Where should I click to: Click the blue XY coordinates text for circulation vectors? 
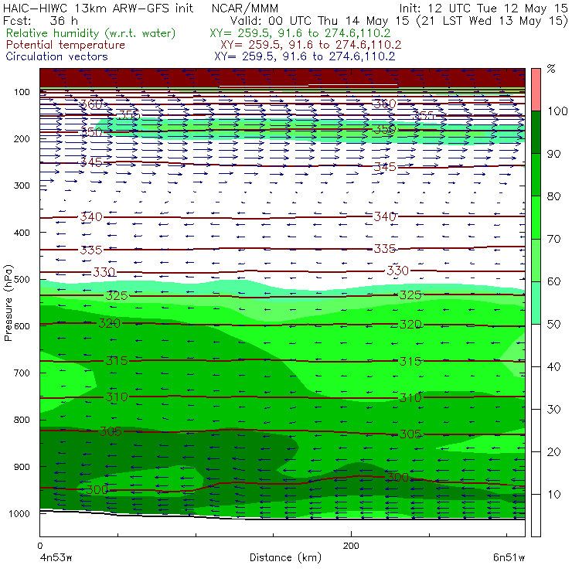pyautogui.click(x=305, y=56)
